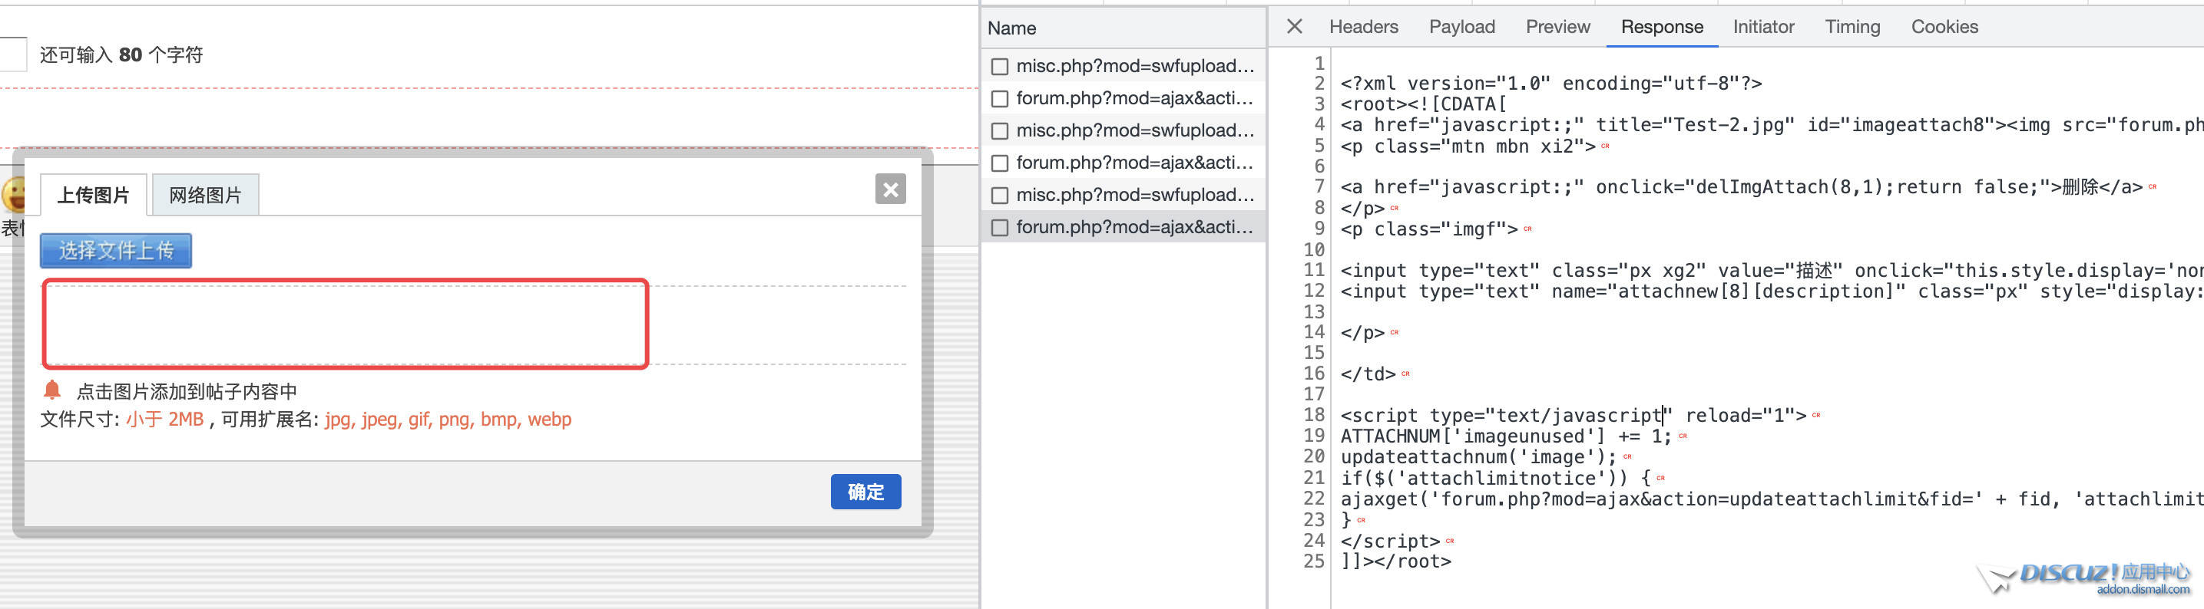
Task: Open the Initiator tab
Action: (1762, 27)
